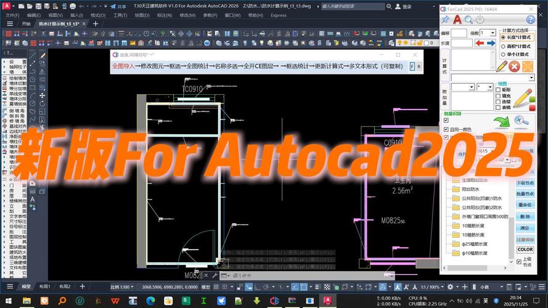
Task: Select 单个计算式 radio option
Action: tap(515, 54)
